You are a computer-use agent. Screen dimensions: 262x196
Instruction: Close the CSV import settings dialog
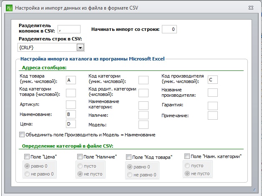tap(251, 8)
